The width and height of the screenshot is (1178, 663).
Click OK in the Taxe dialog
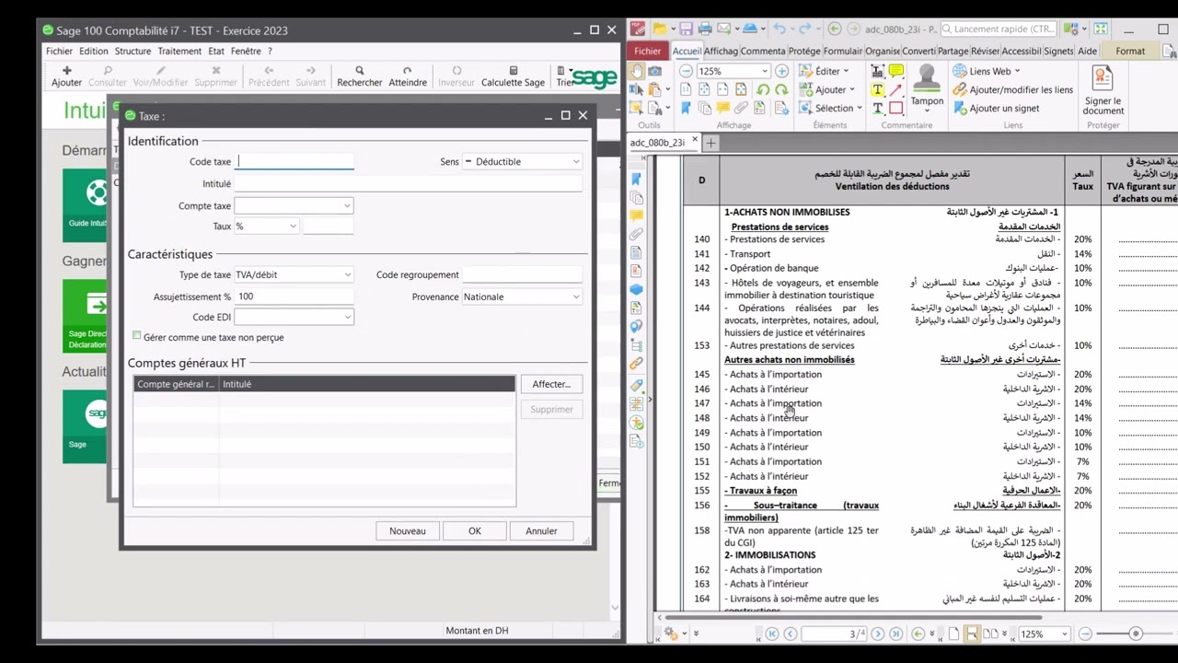(x=475, y=530)
